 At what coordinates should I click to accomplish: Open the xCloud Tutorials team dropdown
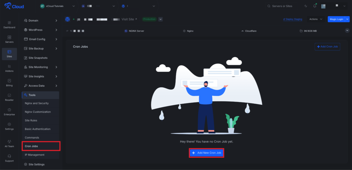pos(57,6)
